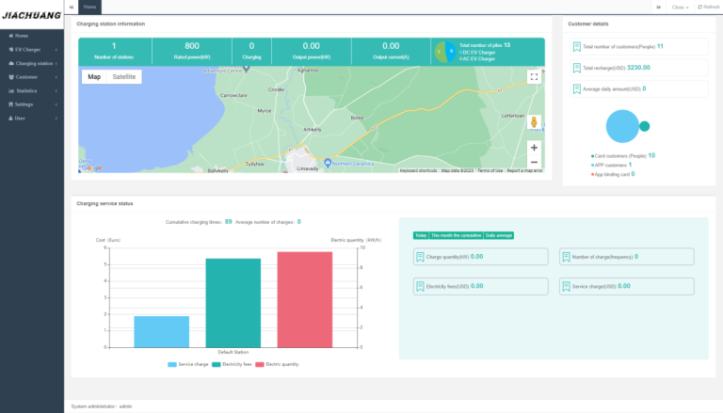Screen dimensions: 723x413
Task: Zoom out on the map
Action: [534, 161]
